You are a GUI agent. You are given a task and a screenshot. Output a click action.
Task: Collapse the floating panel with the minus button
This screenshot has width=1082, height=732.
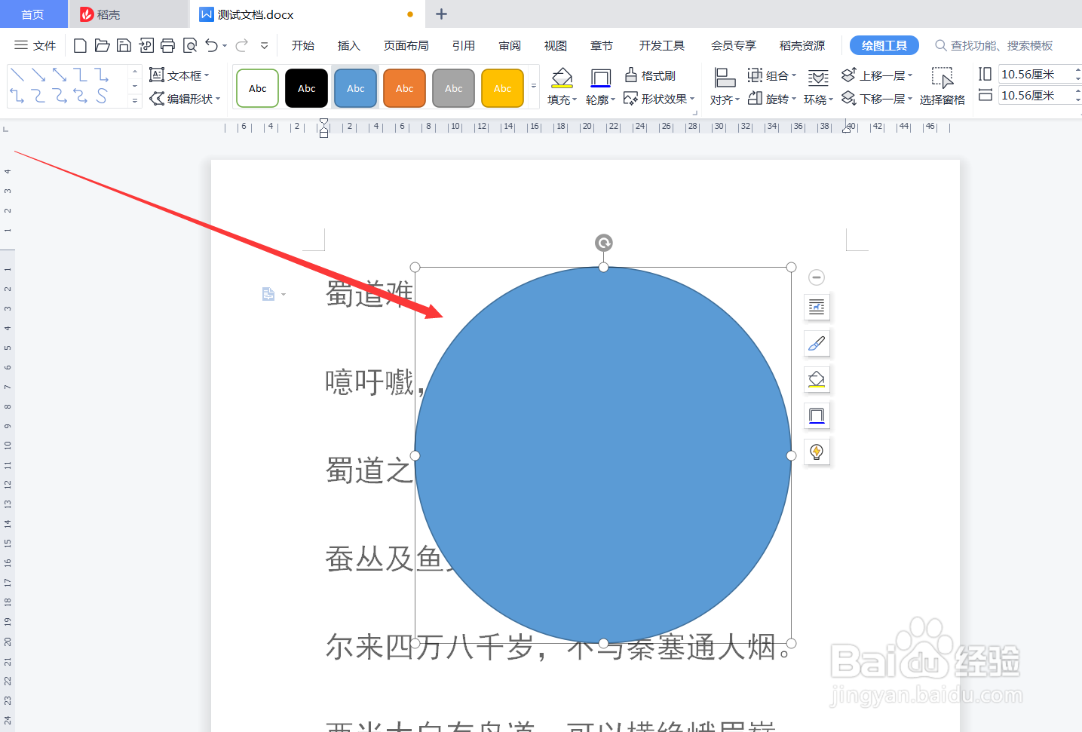click(817, 277)
